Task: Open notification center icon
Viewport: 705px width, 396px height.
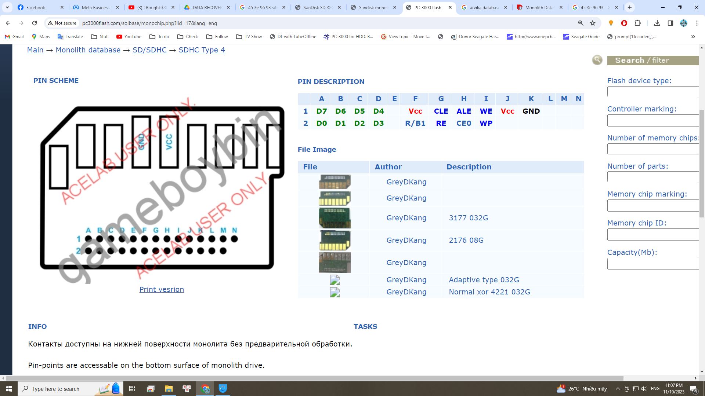Action: point(694,389)
